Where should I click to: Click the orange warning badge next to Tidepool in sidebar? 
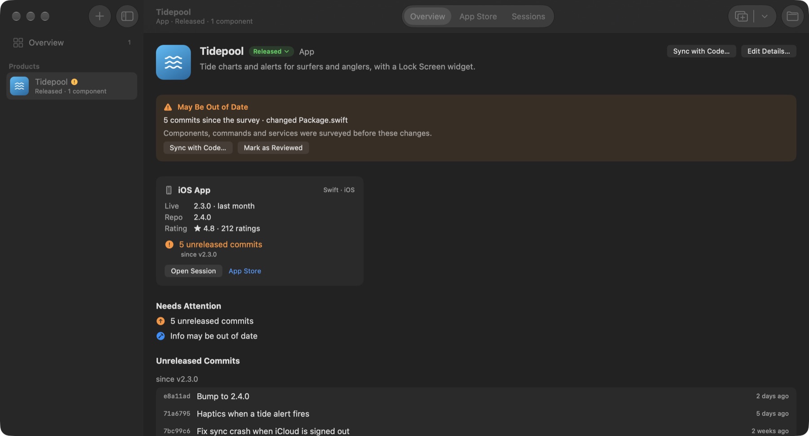coord(74,82)
